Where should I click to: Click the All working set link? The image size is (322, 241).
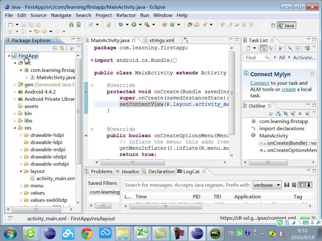(x=282, y=58)
